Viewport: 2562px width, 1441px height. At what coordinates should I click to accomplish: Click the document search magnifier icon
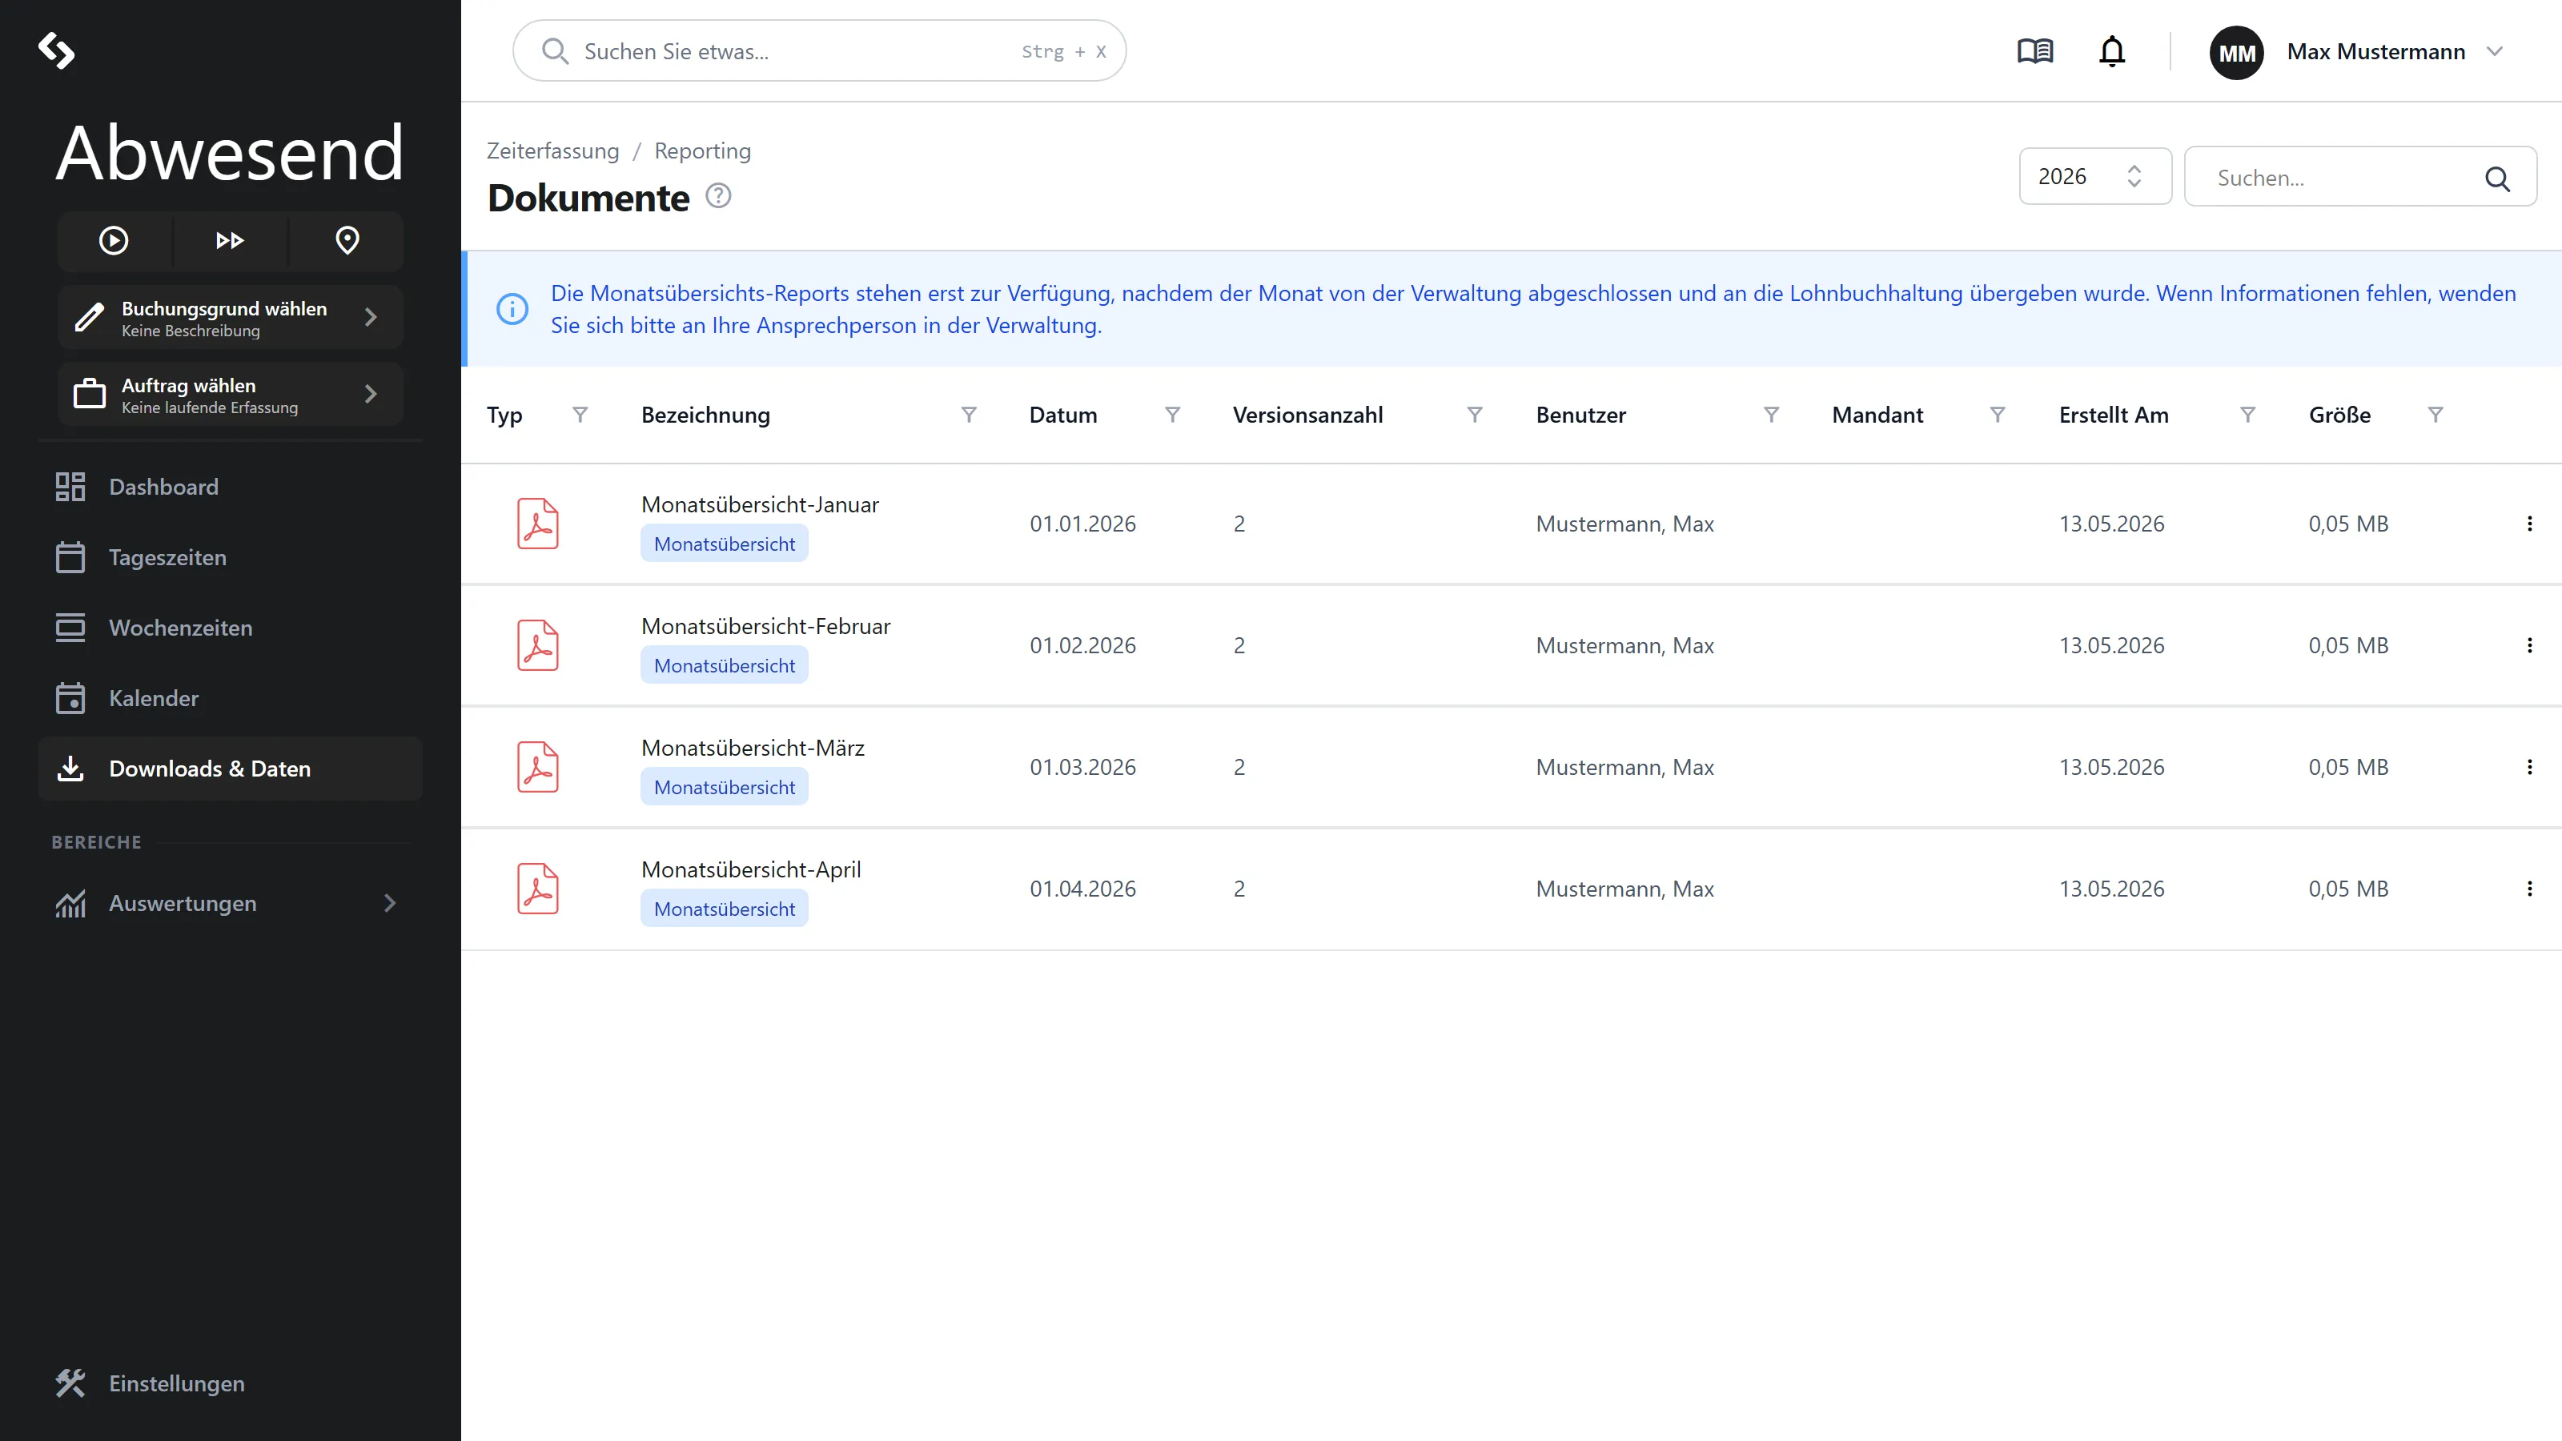(x=2497, y=178)
